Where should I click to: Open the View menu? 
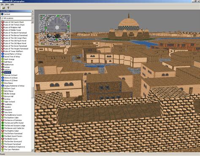pyautogui.click(x=7, y=4)
